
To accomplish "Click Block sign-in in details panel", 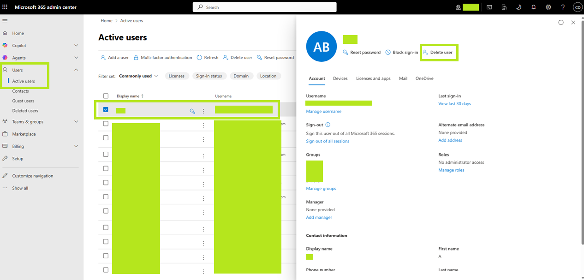I will click(402, 53).
